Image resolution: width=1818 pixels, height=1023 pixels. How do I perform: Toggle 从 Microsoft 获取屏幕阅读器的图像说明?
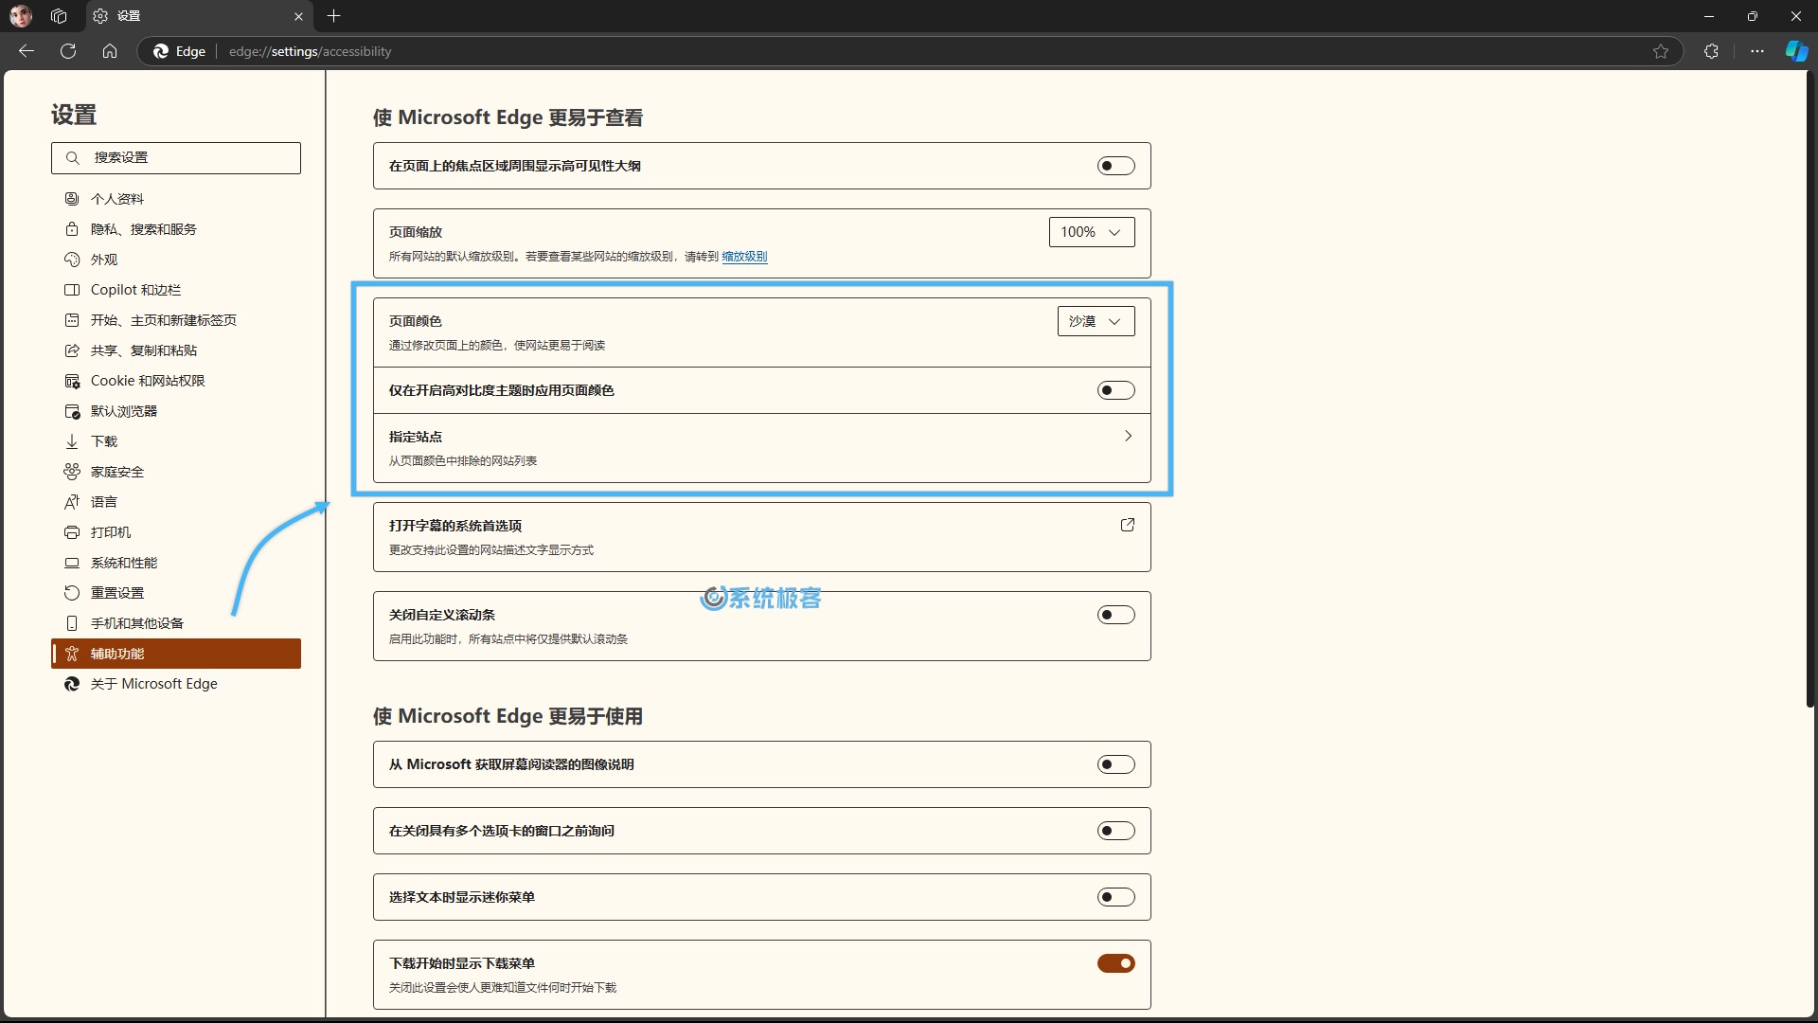coord(1115,764)
